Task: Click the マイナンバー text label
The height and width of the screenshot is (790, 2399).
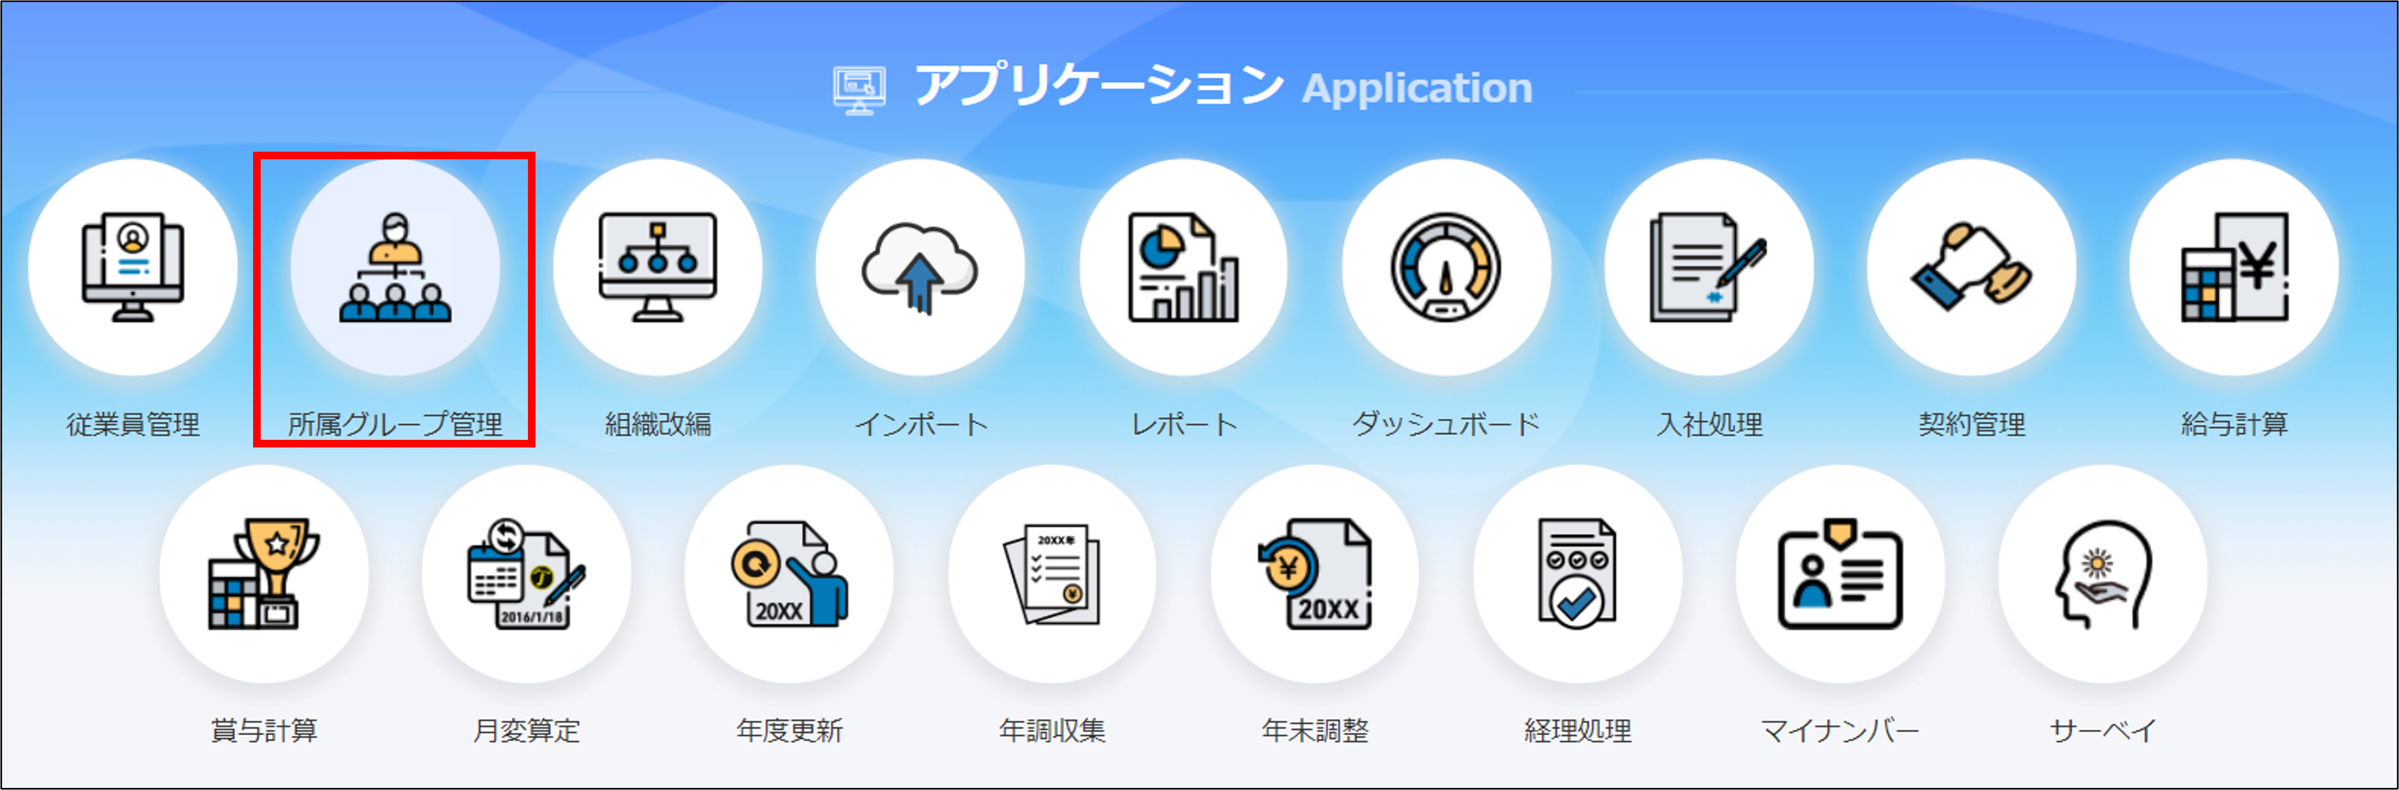Action: tap(1840, 730)
